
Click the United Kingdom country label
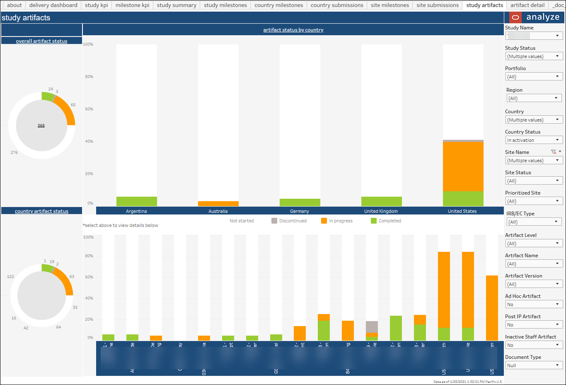(381, 211)
